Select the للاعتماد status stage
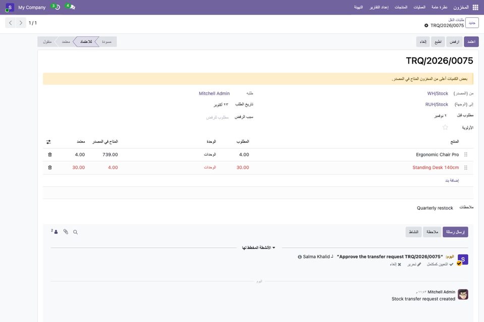This screenshot has width=484, height=322. click(86, 42)
